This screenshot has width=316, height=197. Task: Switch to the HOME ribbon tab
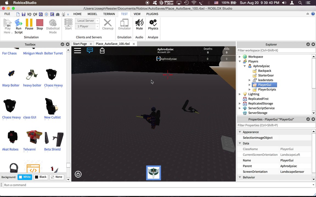[77, 14]
